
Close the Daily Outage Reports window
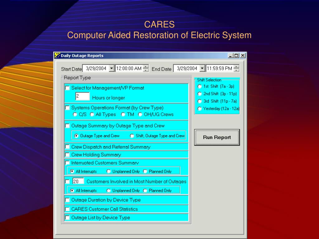[243, 55]
